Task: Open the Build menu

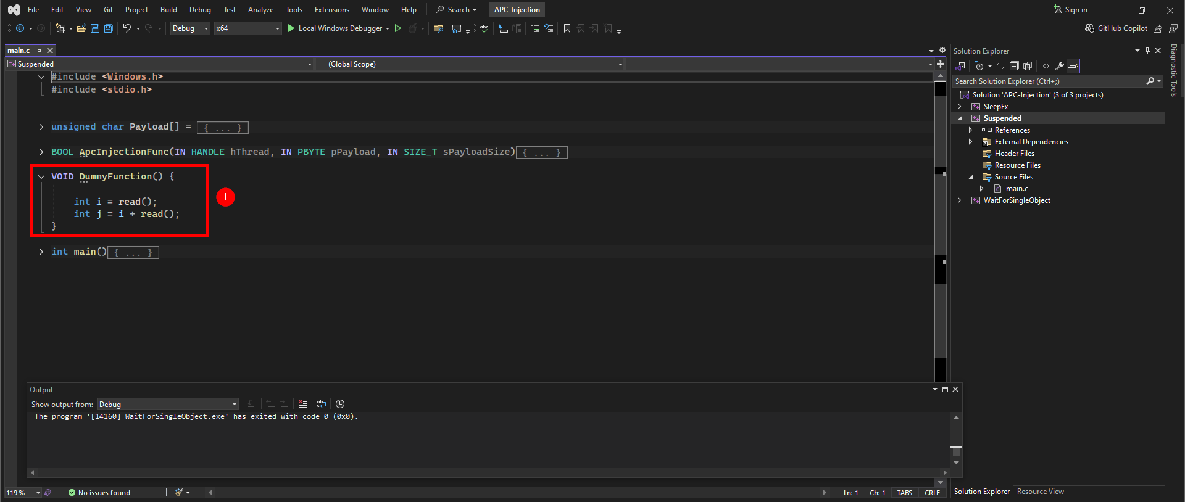Action: [168, 10]
